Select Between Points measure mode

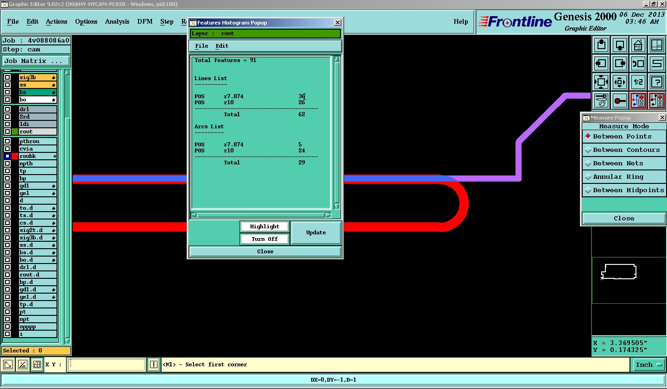pyautogui.click(x=624, y=137)
